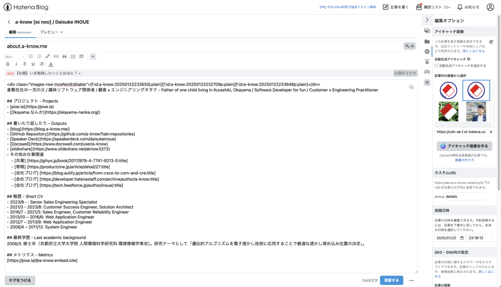Expand the プレビュー dropdown arrow
The height and width of the screenshot is (287, 501).
click(x=62, y=32)
